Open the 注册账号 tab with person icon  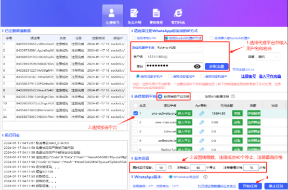point(113,16)
